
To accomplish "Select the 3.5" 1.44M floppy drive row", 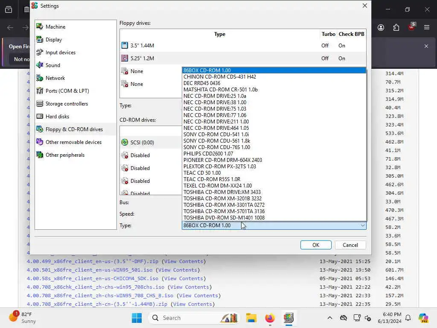I will click(x=243, y=45).
